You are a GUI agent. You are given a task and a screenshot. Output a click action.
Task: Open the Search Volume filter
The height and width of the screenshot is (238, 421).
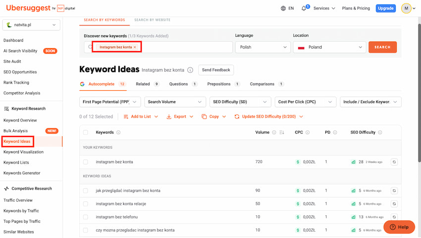[175, 102]
